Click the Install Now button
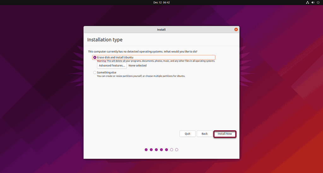Image resolution: width=323 pixels, height=173 pixels. point(225,134)
